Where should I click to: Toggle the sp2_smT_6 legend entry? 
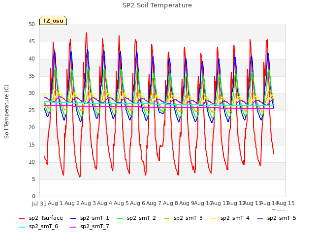pos(38,227)
